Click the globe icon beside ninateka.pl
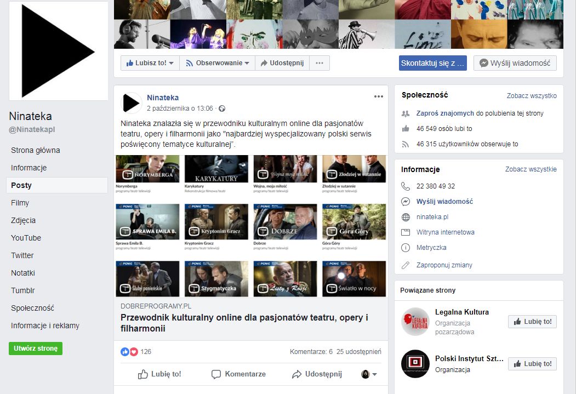The height and width of the screenshot is (394, 576). (x=406, y=217)
